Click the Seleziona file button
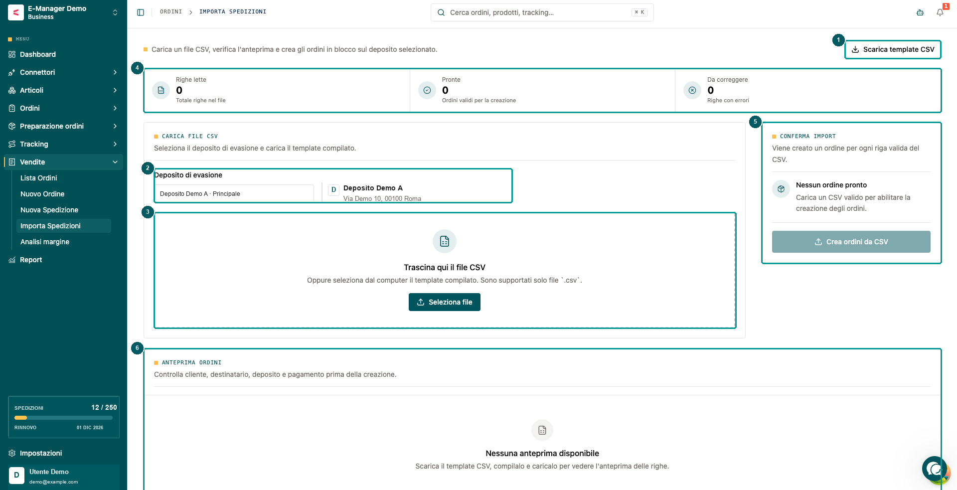This screenshot has height=490, width=957. [445, 302]
